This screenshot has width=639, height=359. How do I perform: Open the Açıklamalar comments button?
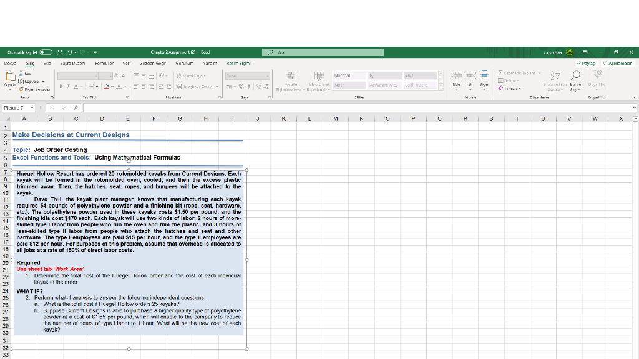(x=617, y=63)
